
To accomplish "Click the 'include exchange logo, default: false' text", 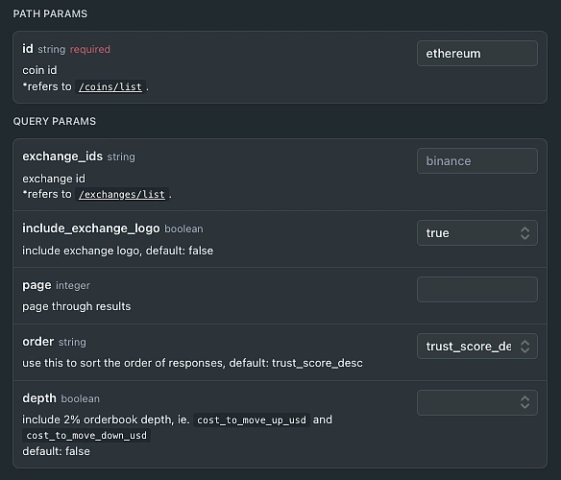I will tap(118, 251).
